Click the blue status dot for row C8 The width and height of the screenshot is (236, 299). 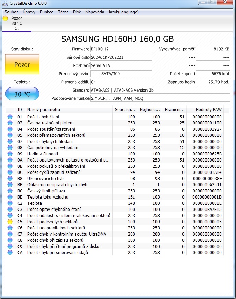pyautogui.click(x=10, y=240)
